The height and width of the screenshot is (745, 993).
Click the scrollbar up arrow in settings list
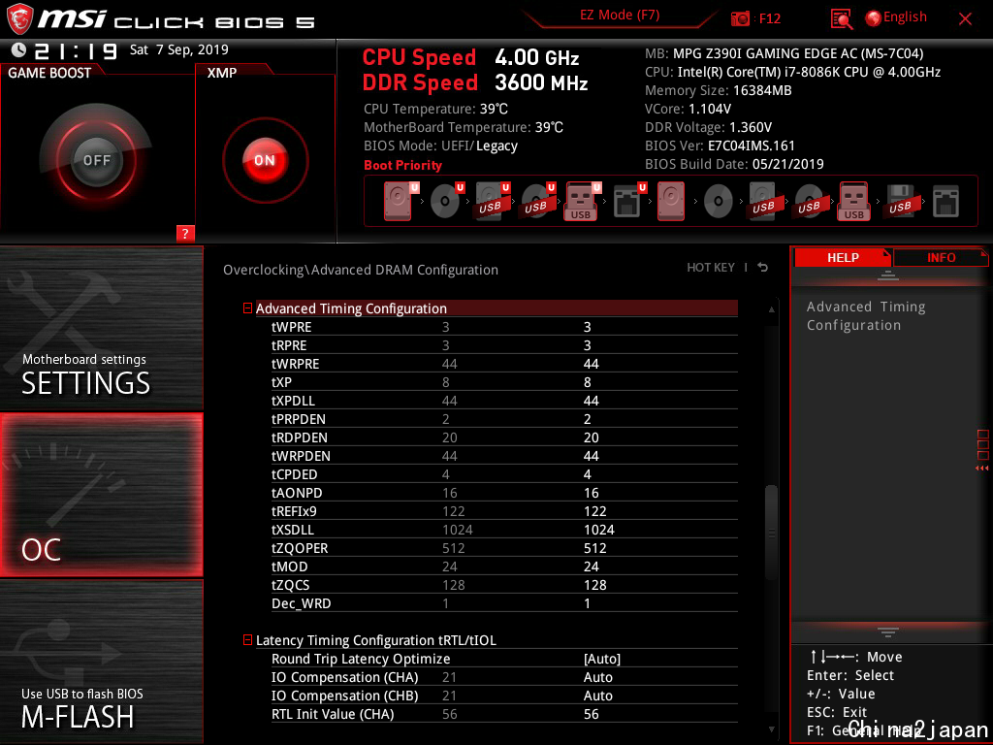[x=771, y=309]
